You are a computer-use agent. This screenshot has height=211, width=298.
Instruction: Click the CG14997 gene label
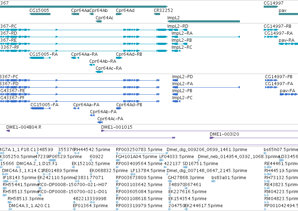click(x=273, y=3)
